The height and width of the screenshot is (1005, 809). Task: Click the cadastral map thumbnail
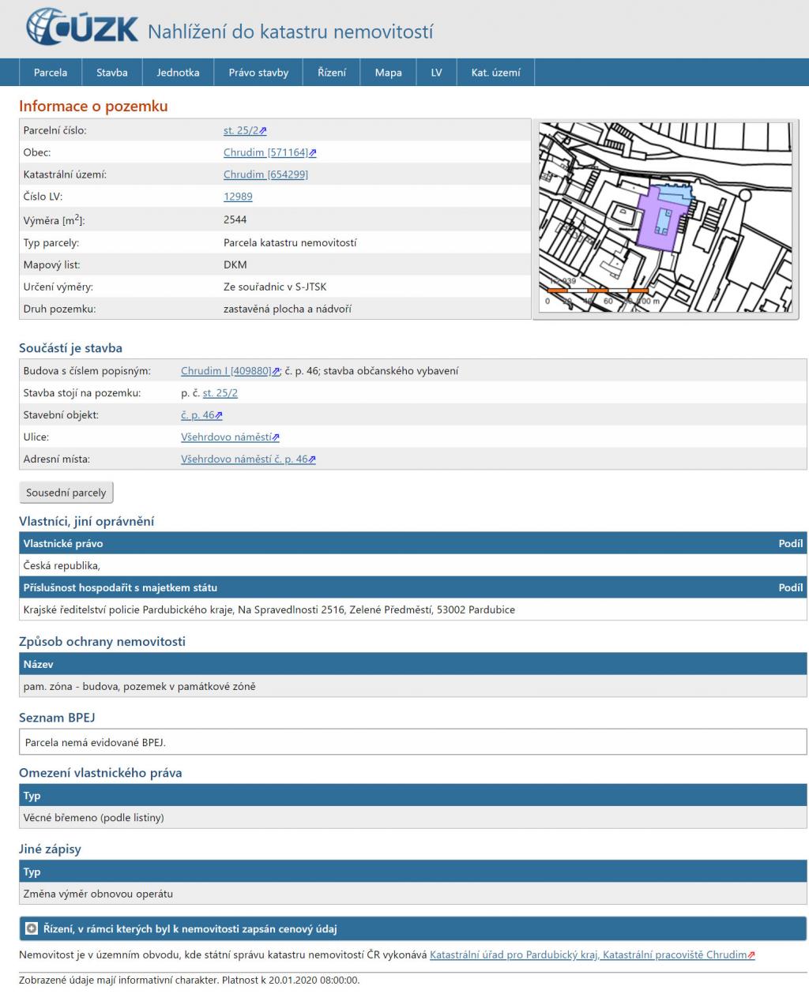665,219
